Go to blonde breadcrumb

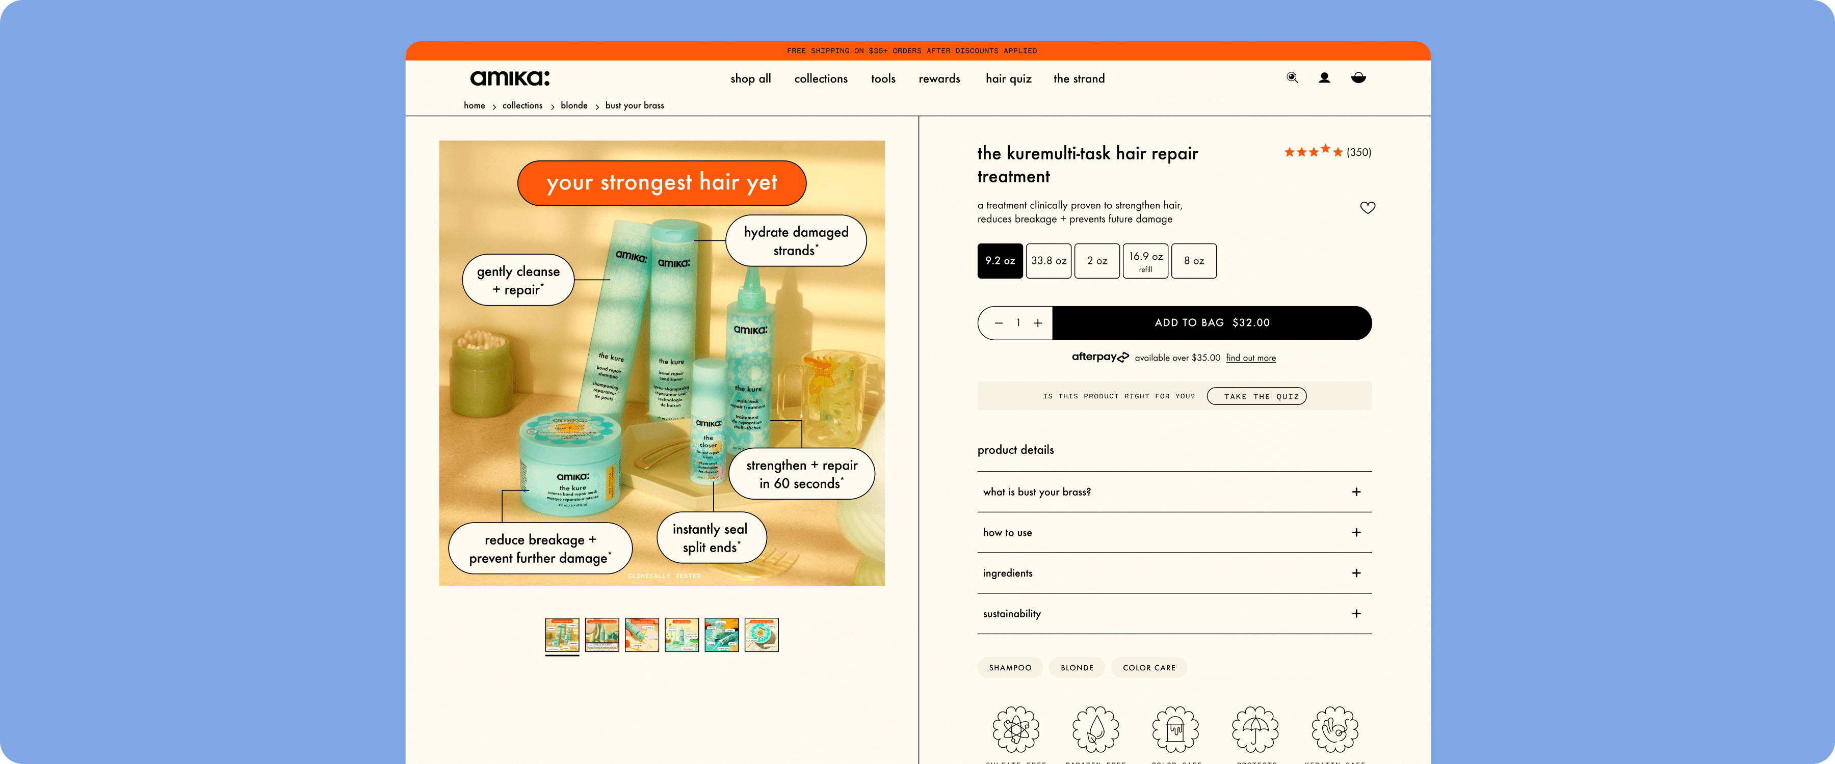tap(573, 105)
